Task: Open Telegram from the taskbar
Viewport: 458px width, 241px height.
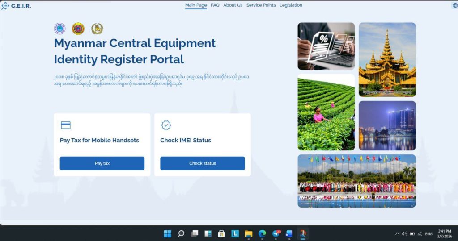Action: pyautogui.click(x=276, y=233)
